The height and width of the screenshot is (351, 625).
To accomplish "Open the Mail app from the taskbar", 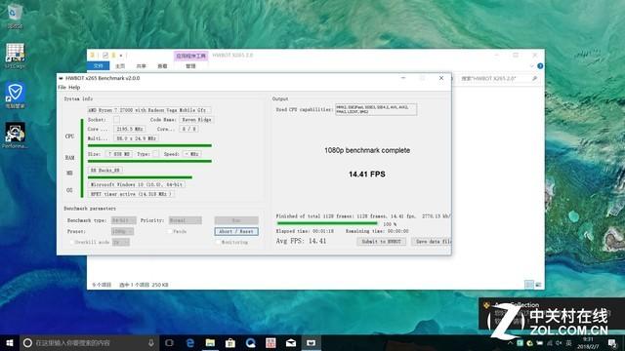I will [291, 342].
